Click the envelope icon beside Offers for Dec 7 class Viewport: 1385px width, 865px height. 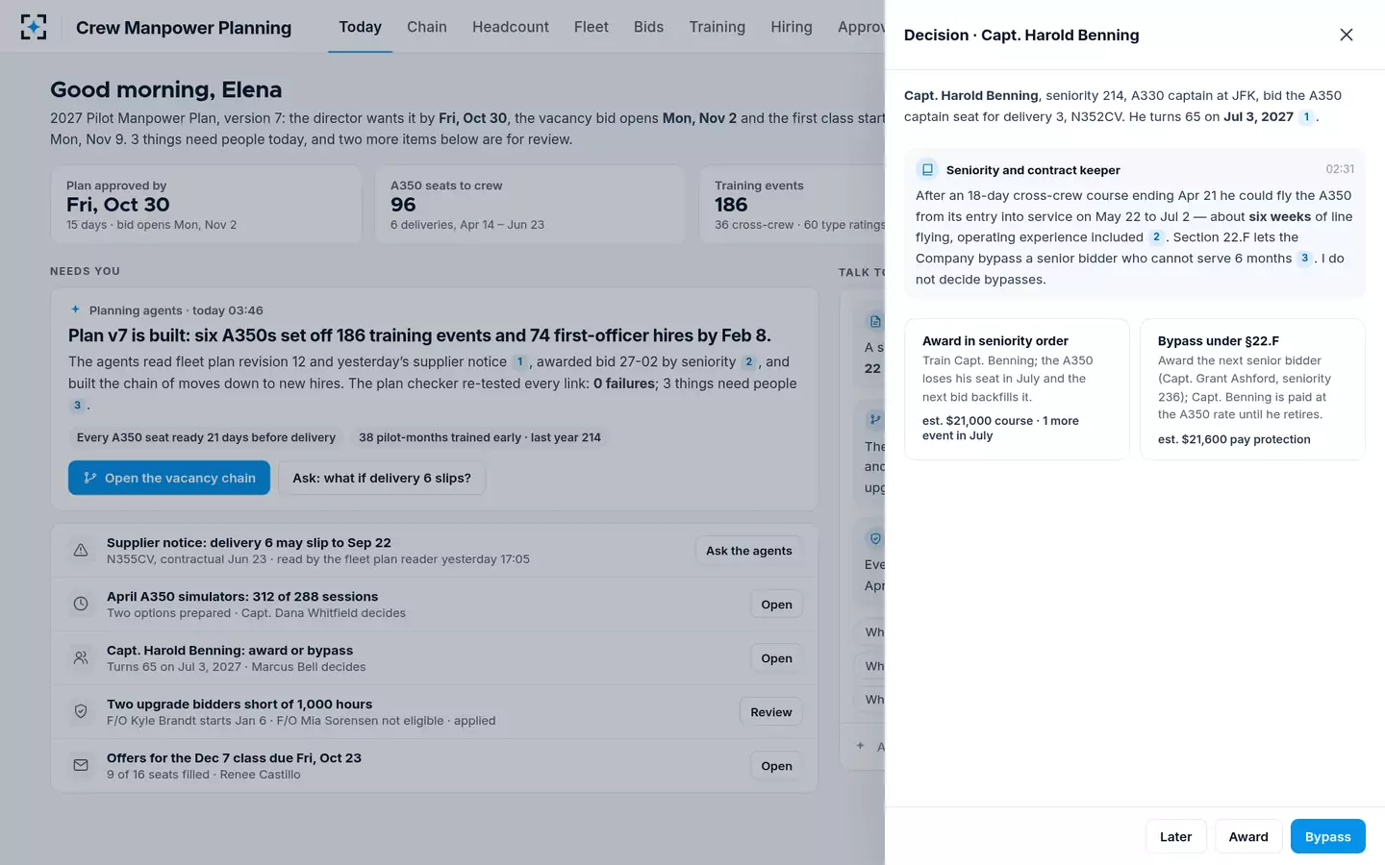click(x=81, y=766)
